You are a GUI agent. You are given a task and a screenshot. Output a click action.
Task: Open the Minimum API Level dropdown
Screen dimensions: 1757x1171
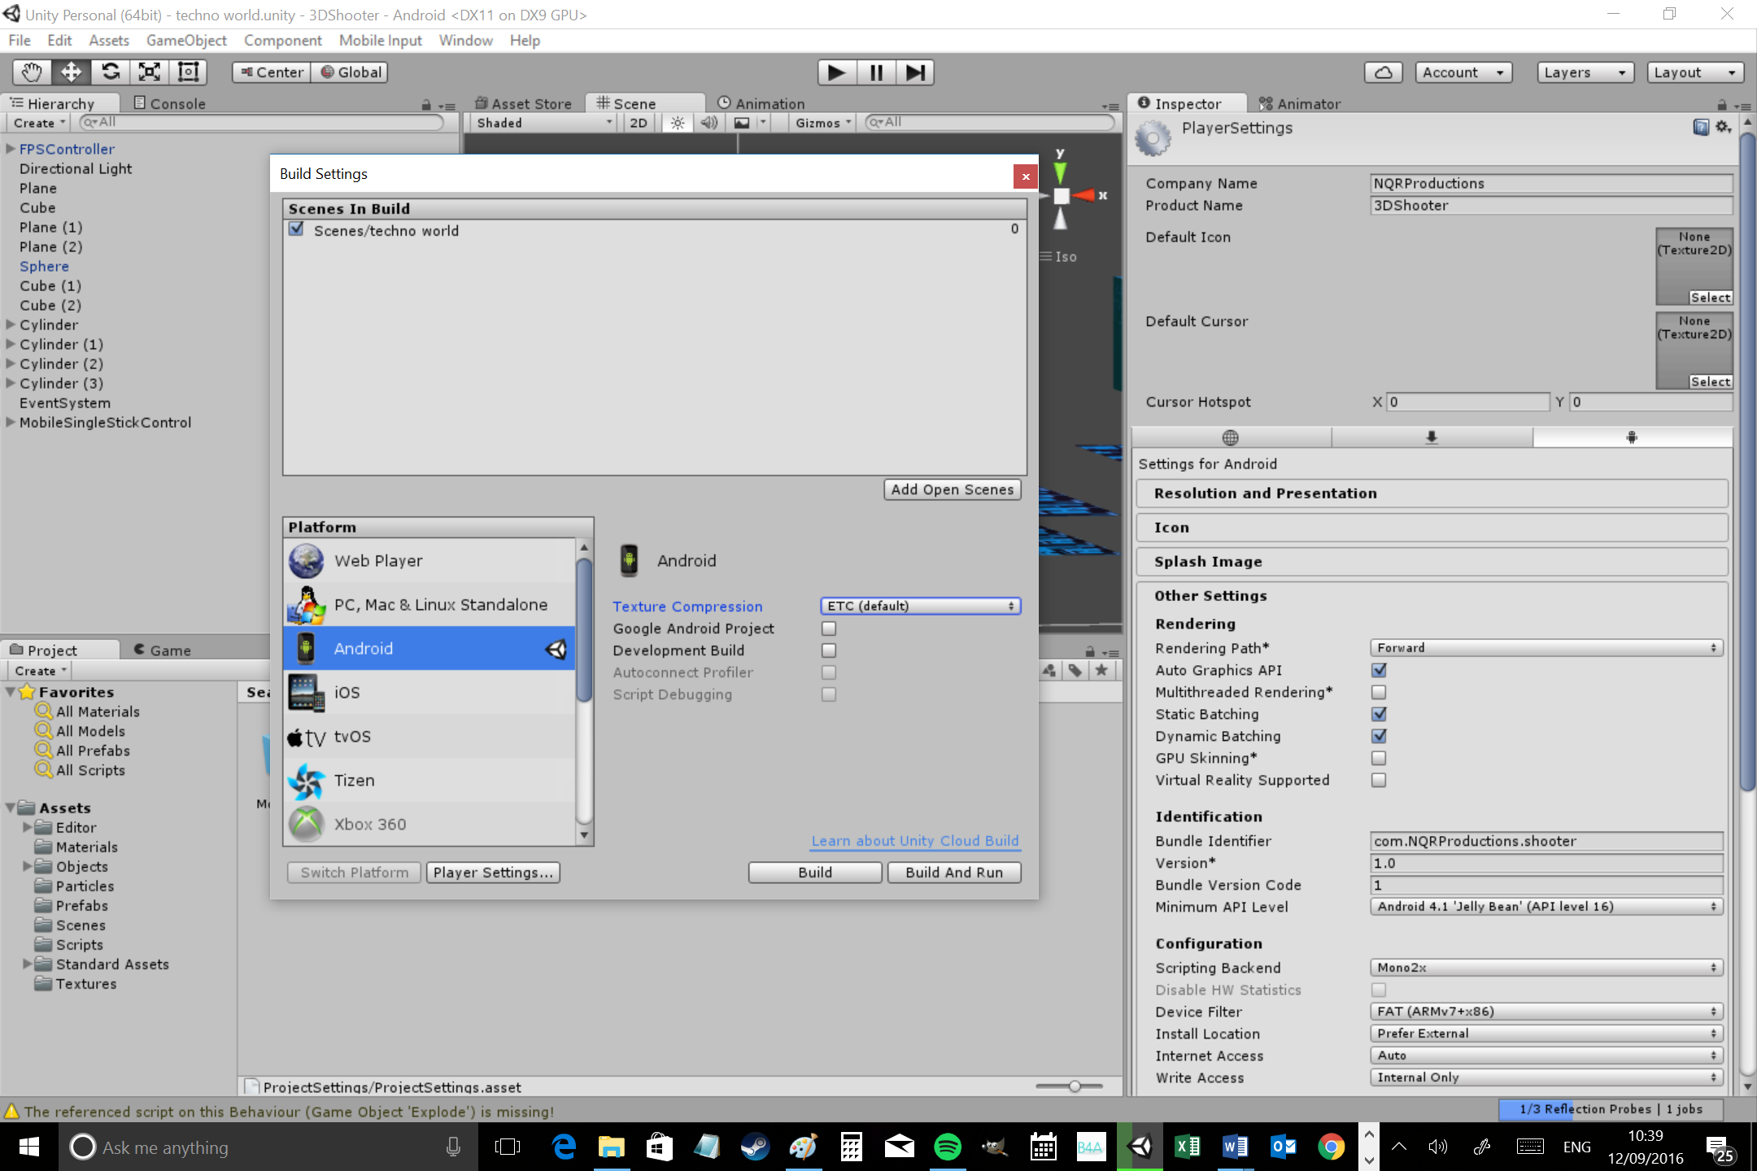coord(1546,907)
